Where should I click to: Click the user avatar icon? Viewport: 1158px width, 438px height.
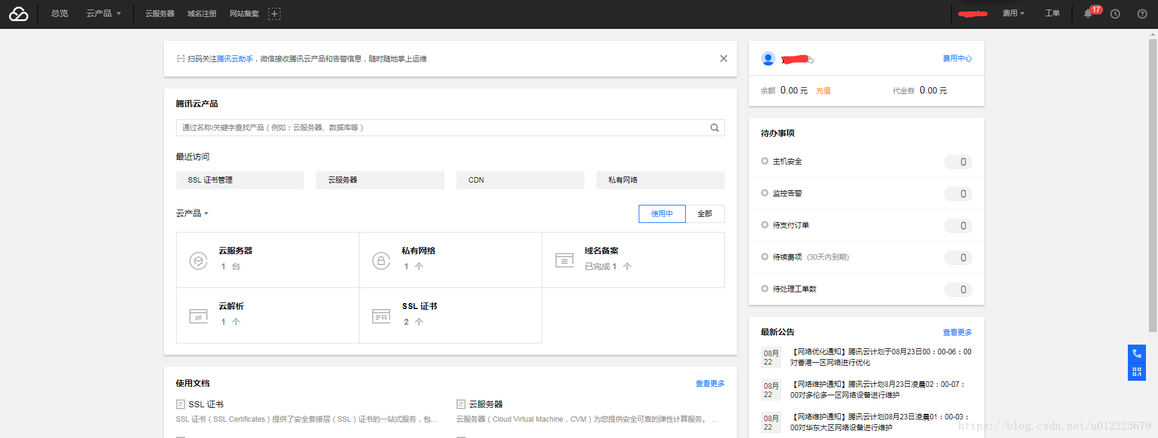768,58
